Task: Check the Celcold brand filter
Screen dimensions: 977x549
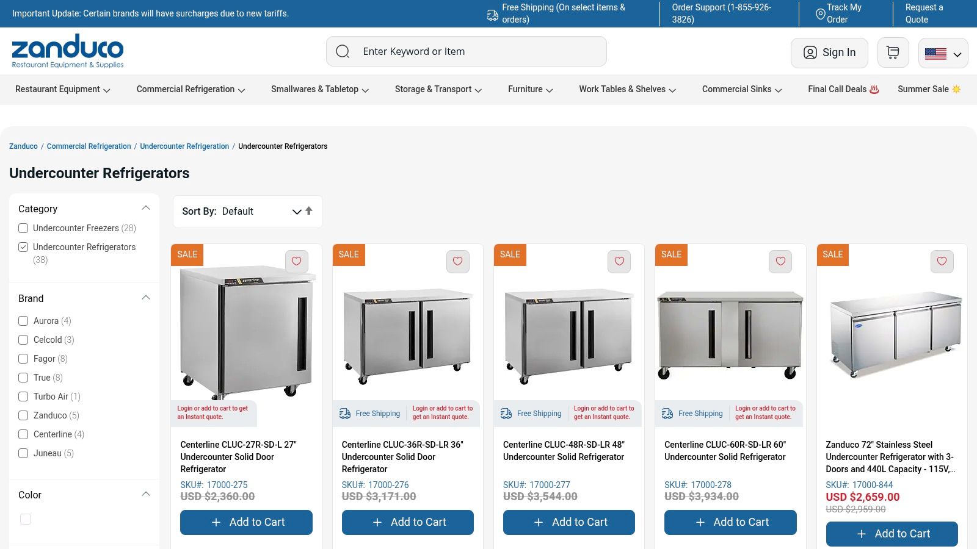Action: [23, 340]
